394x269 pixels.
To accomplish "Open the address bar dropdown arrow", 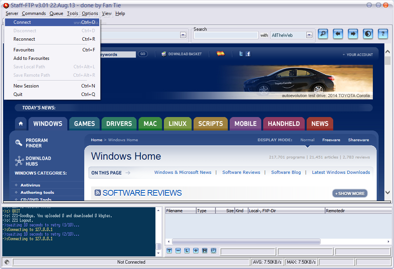I will click(x=183, y=35).
